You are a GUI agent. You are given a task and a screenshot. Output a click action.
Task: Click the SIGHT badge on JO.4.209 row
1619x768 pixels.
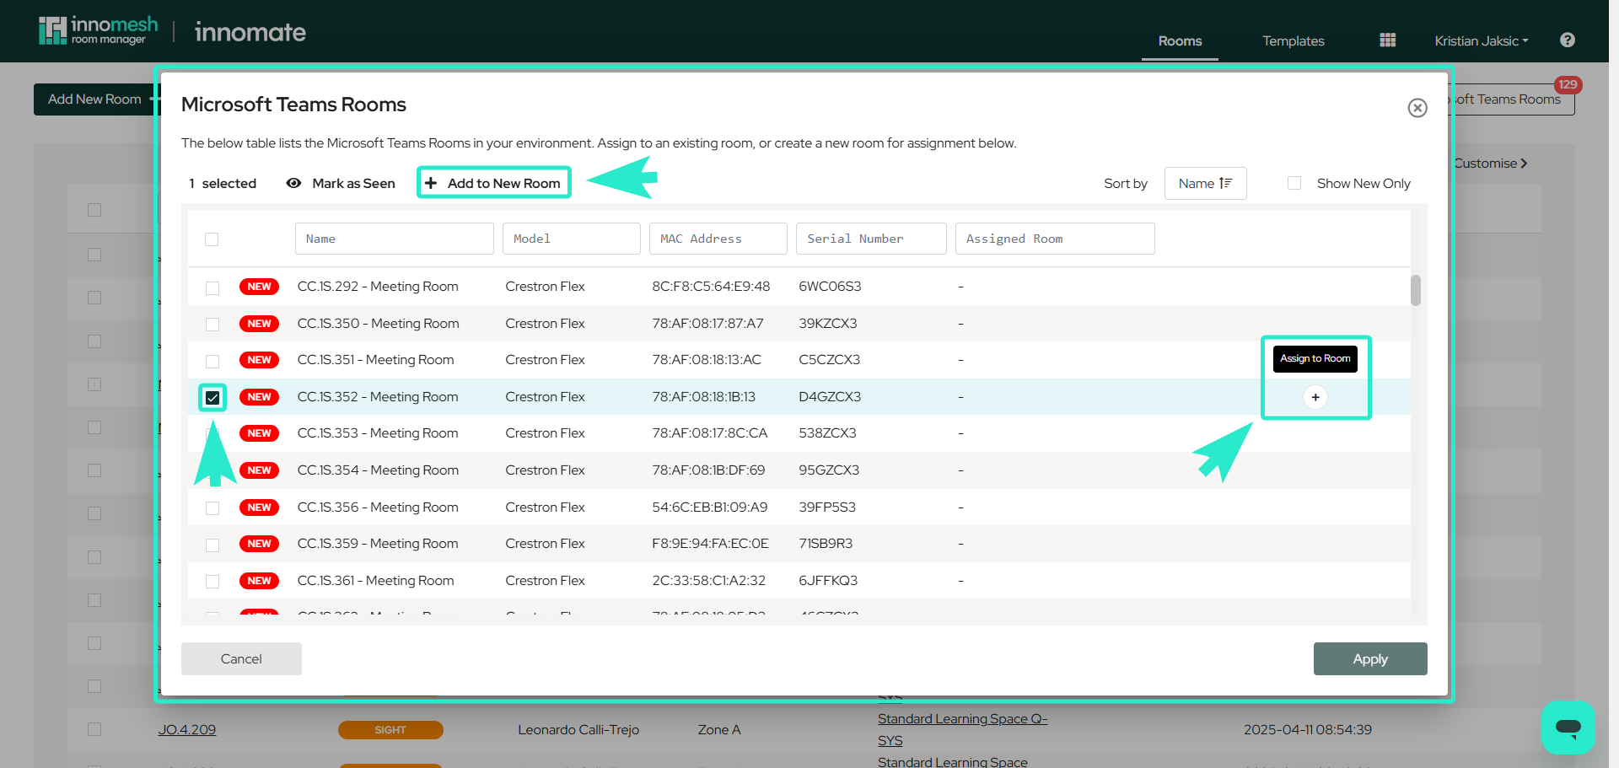point(390,730)
